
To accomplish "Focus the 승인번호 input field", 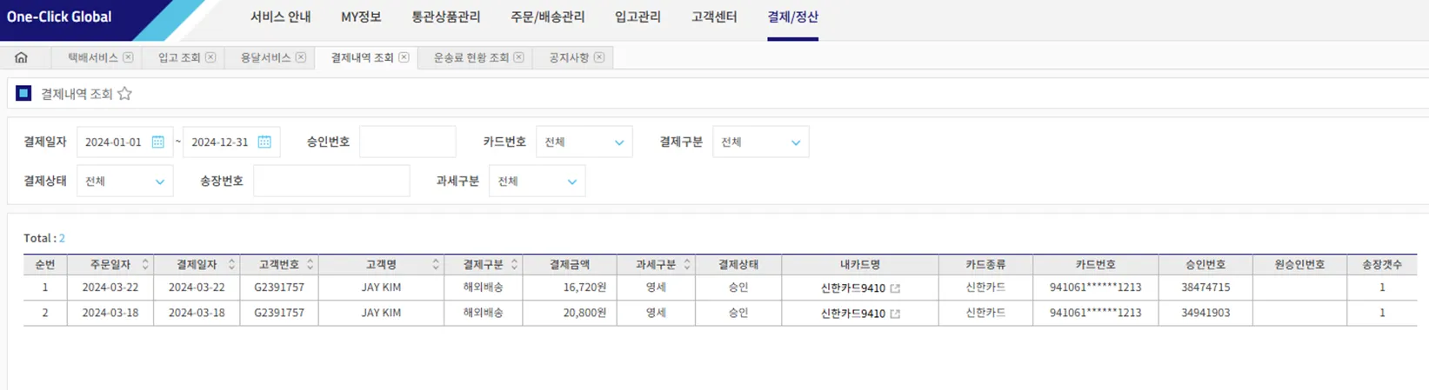I will (x=407, y=142).
